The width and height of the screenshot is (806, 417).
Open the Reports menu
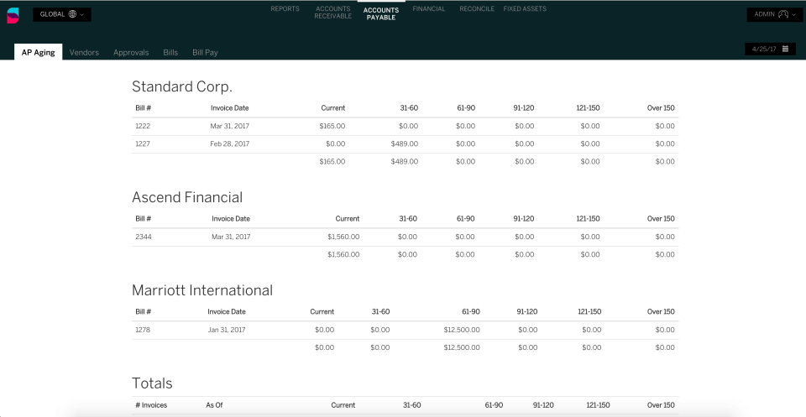[285, 8]
